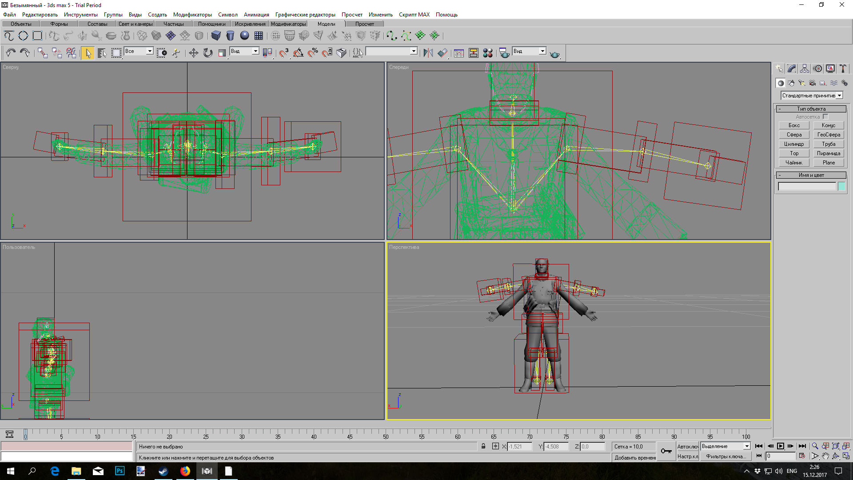Click the Бокс primitive button

coord(794,125)
